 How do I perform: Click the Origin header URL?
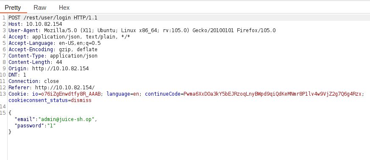point(61,69)
